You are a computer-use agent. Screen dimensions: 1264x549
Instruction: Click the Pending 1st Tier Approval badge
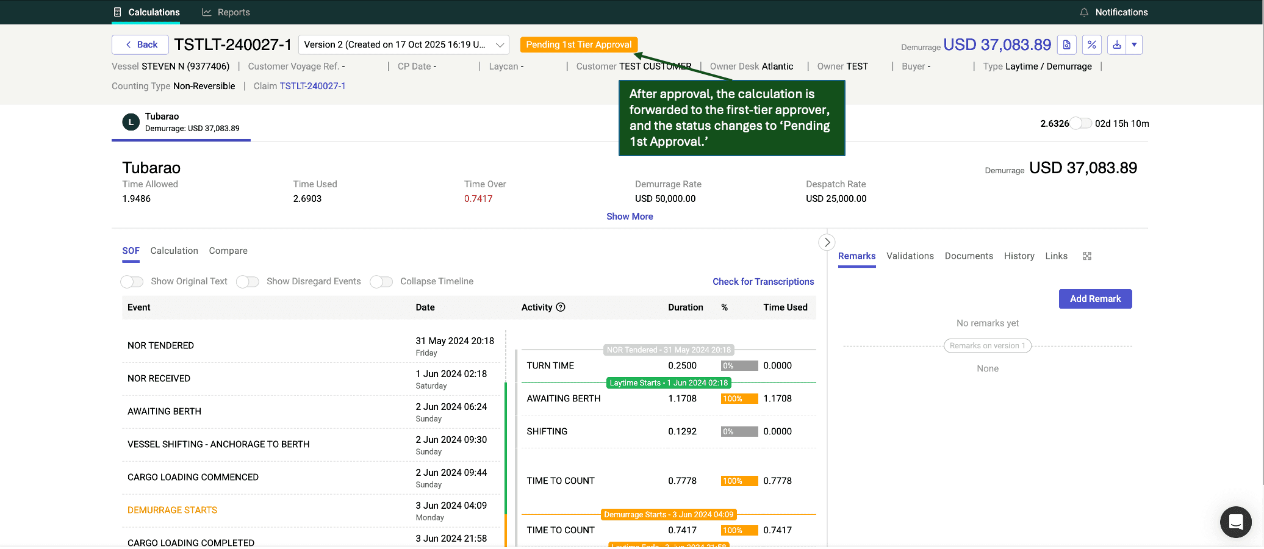[579, 45]
